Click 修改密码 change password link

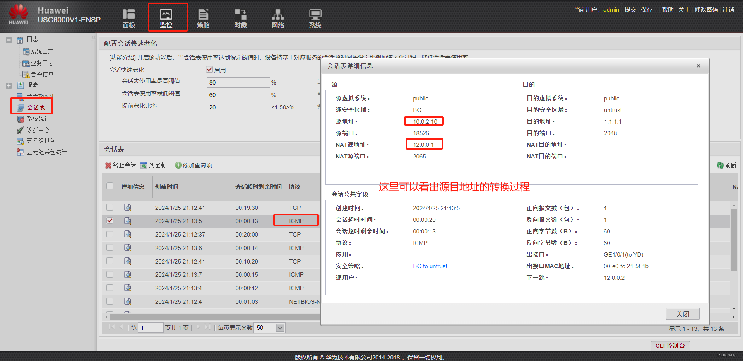click(706, 9)
